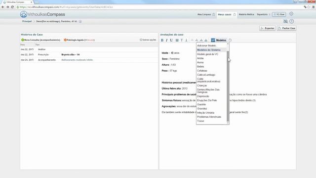This screenshot has height=178, width=316.
Task: Pick the Ciática/Lumbago template
Action: point(206,75)
